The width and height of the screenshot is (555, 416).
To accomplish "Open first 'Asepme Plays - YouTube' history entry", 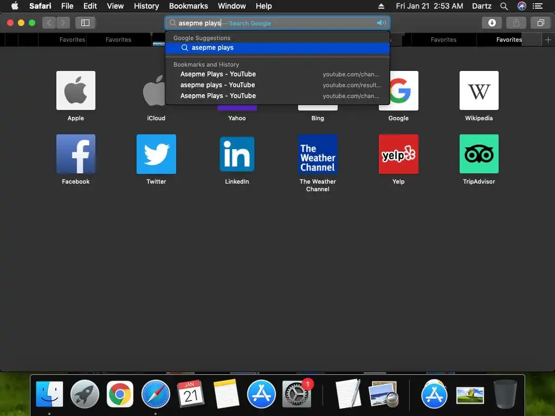I will [277, 74].
